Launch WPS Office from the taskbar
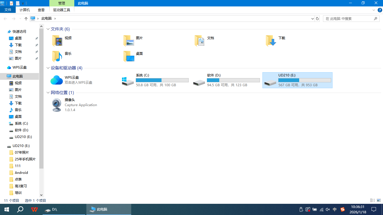The width and height of the screenshot is (383, 215). point(34,209)
